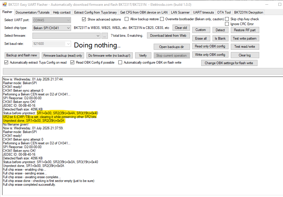Open the OTA Tool tab
Screen dimensions: 283x197
point(224,12)
